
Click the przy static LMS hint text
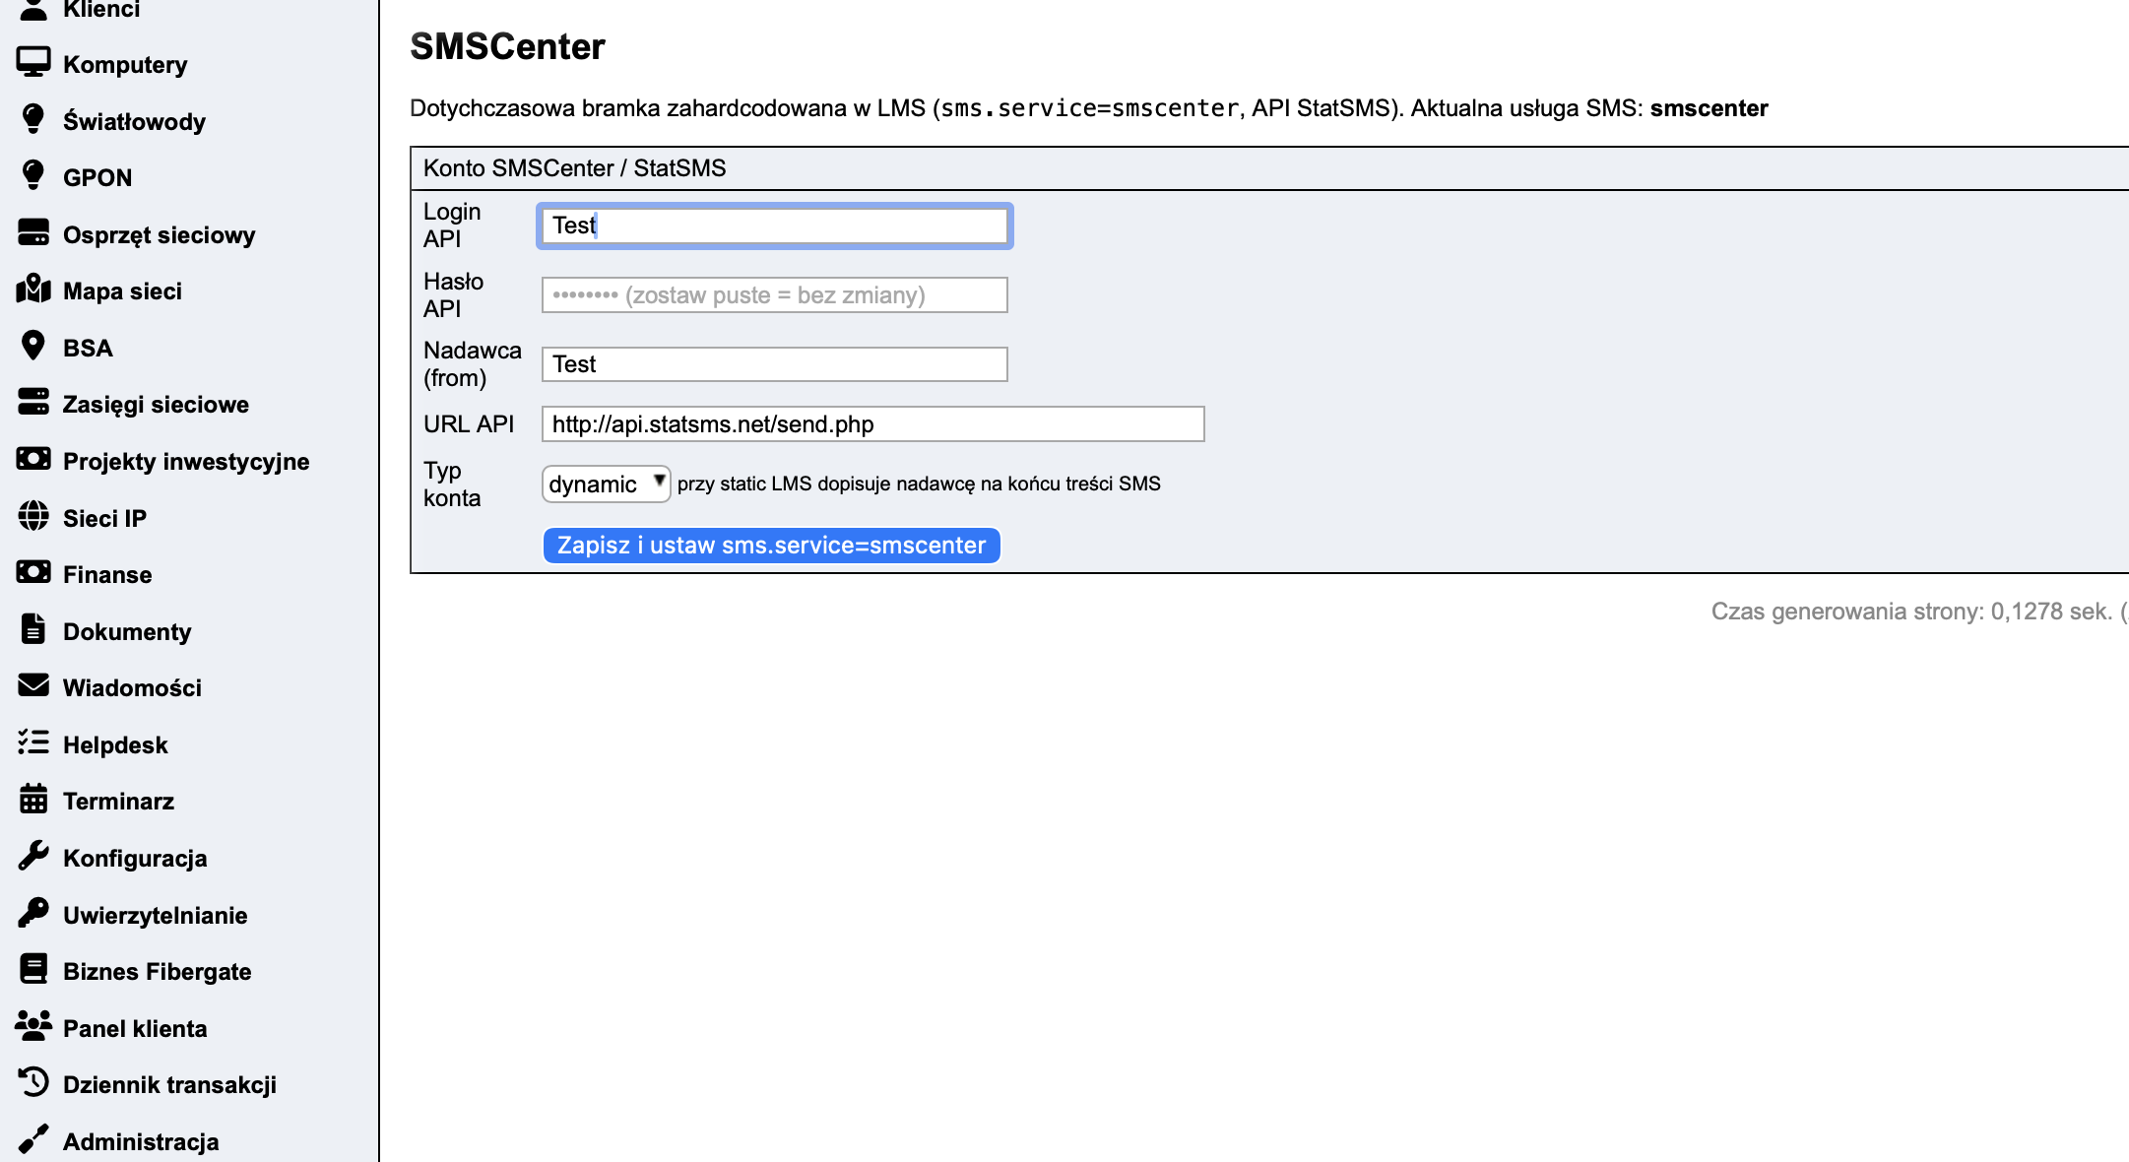point(919,484)
